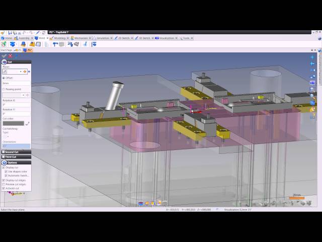Image resolution: width=322 pixels, height=242 pixels.
Task: Select the Offset radio button
Action: click(x=4, y=78)
